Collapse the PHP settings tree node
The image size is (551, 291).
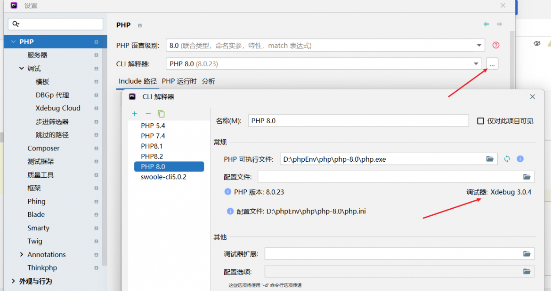click(13, 42)
